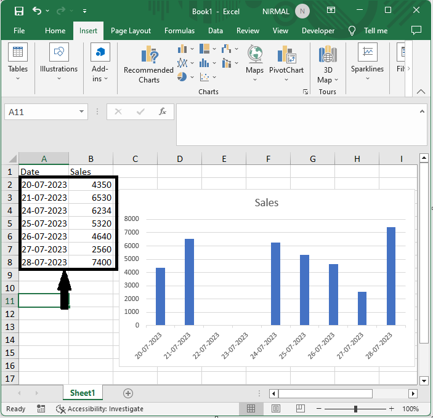Image resolution: width=433 pixels, height=418 pixels.
Task: Click the Undo arrow icon
Action: click(37, 10)
